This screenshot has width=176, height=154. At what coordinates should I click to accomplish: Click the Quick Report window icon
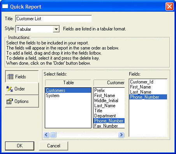point(5,6)
